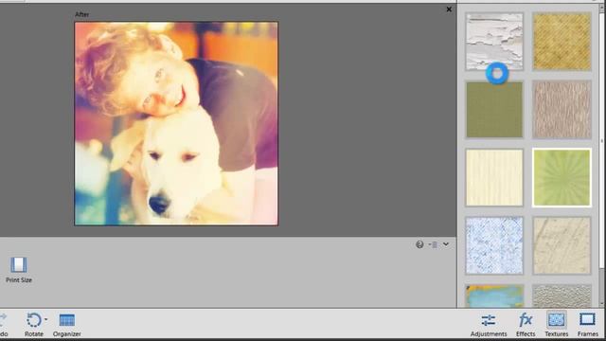Select the Textures panel button
The width and height of the screenshot is (606, 341).
pyautogui.click(x=557, y=324)
